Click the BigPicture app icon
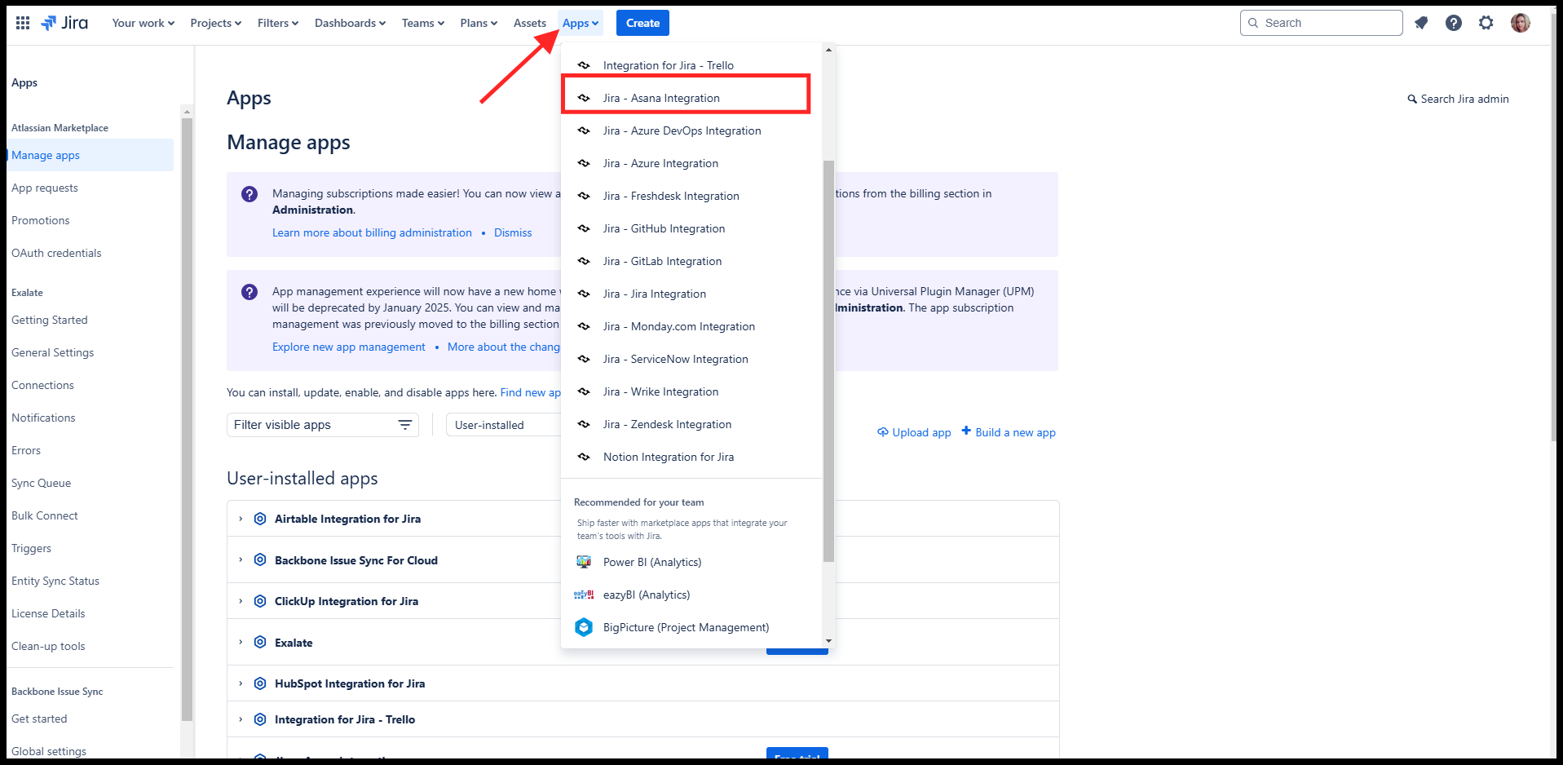This screenshot has height=765, width=1563. (584, 627)
